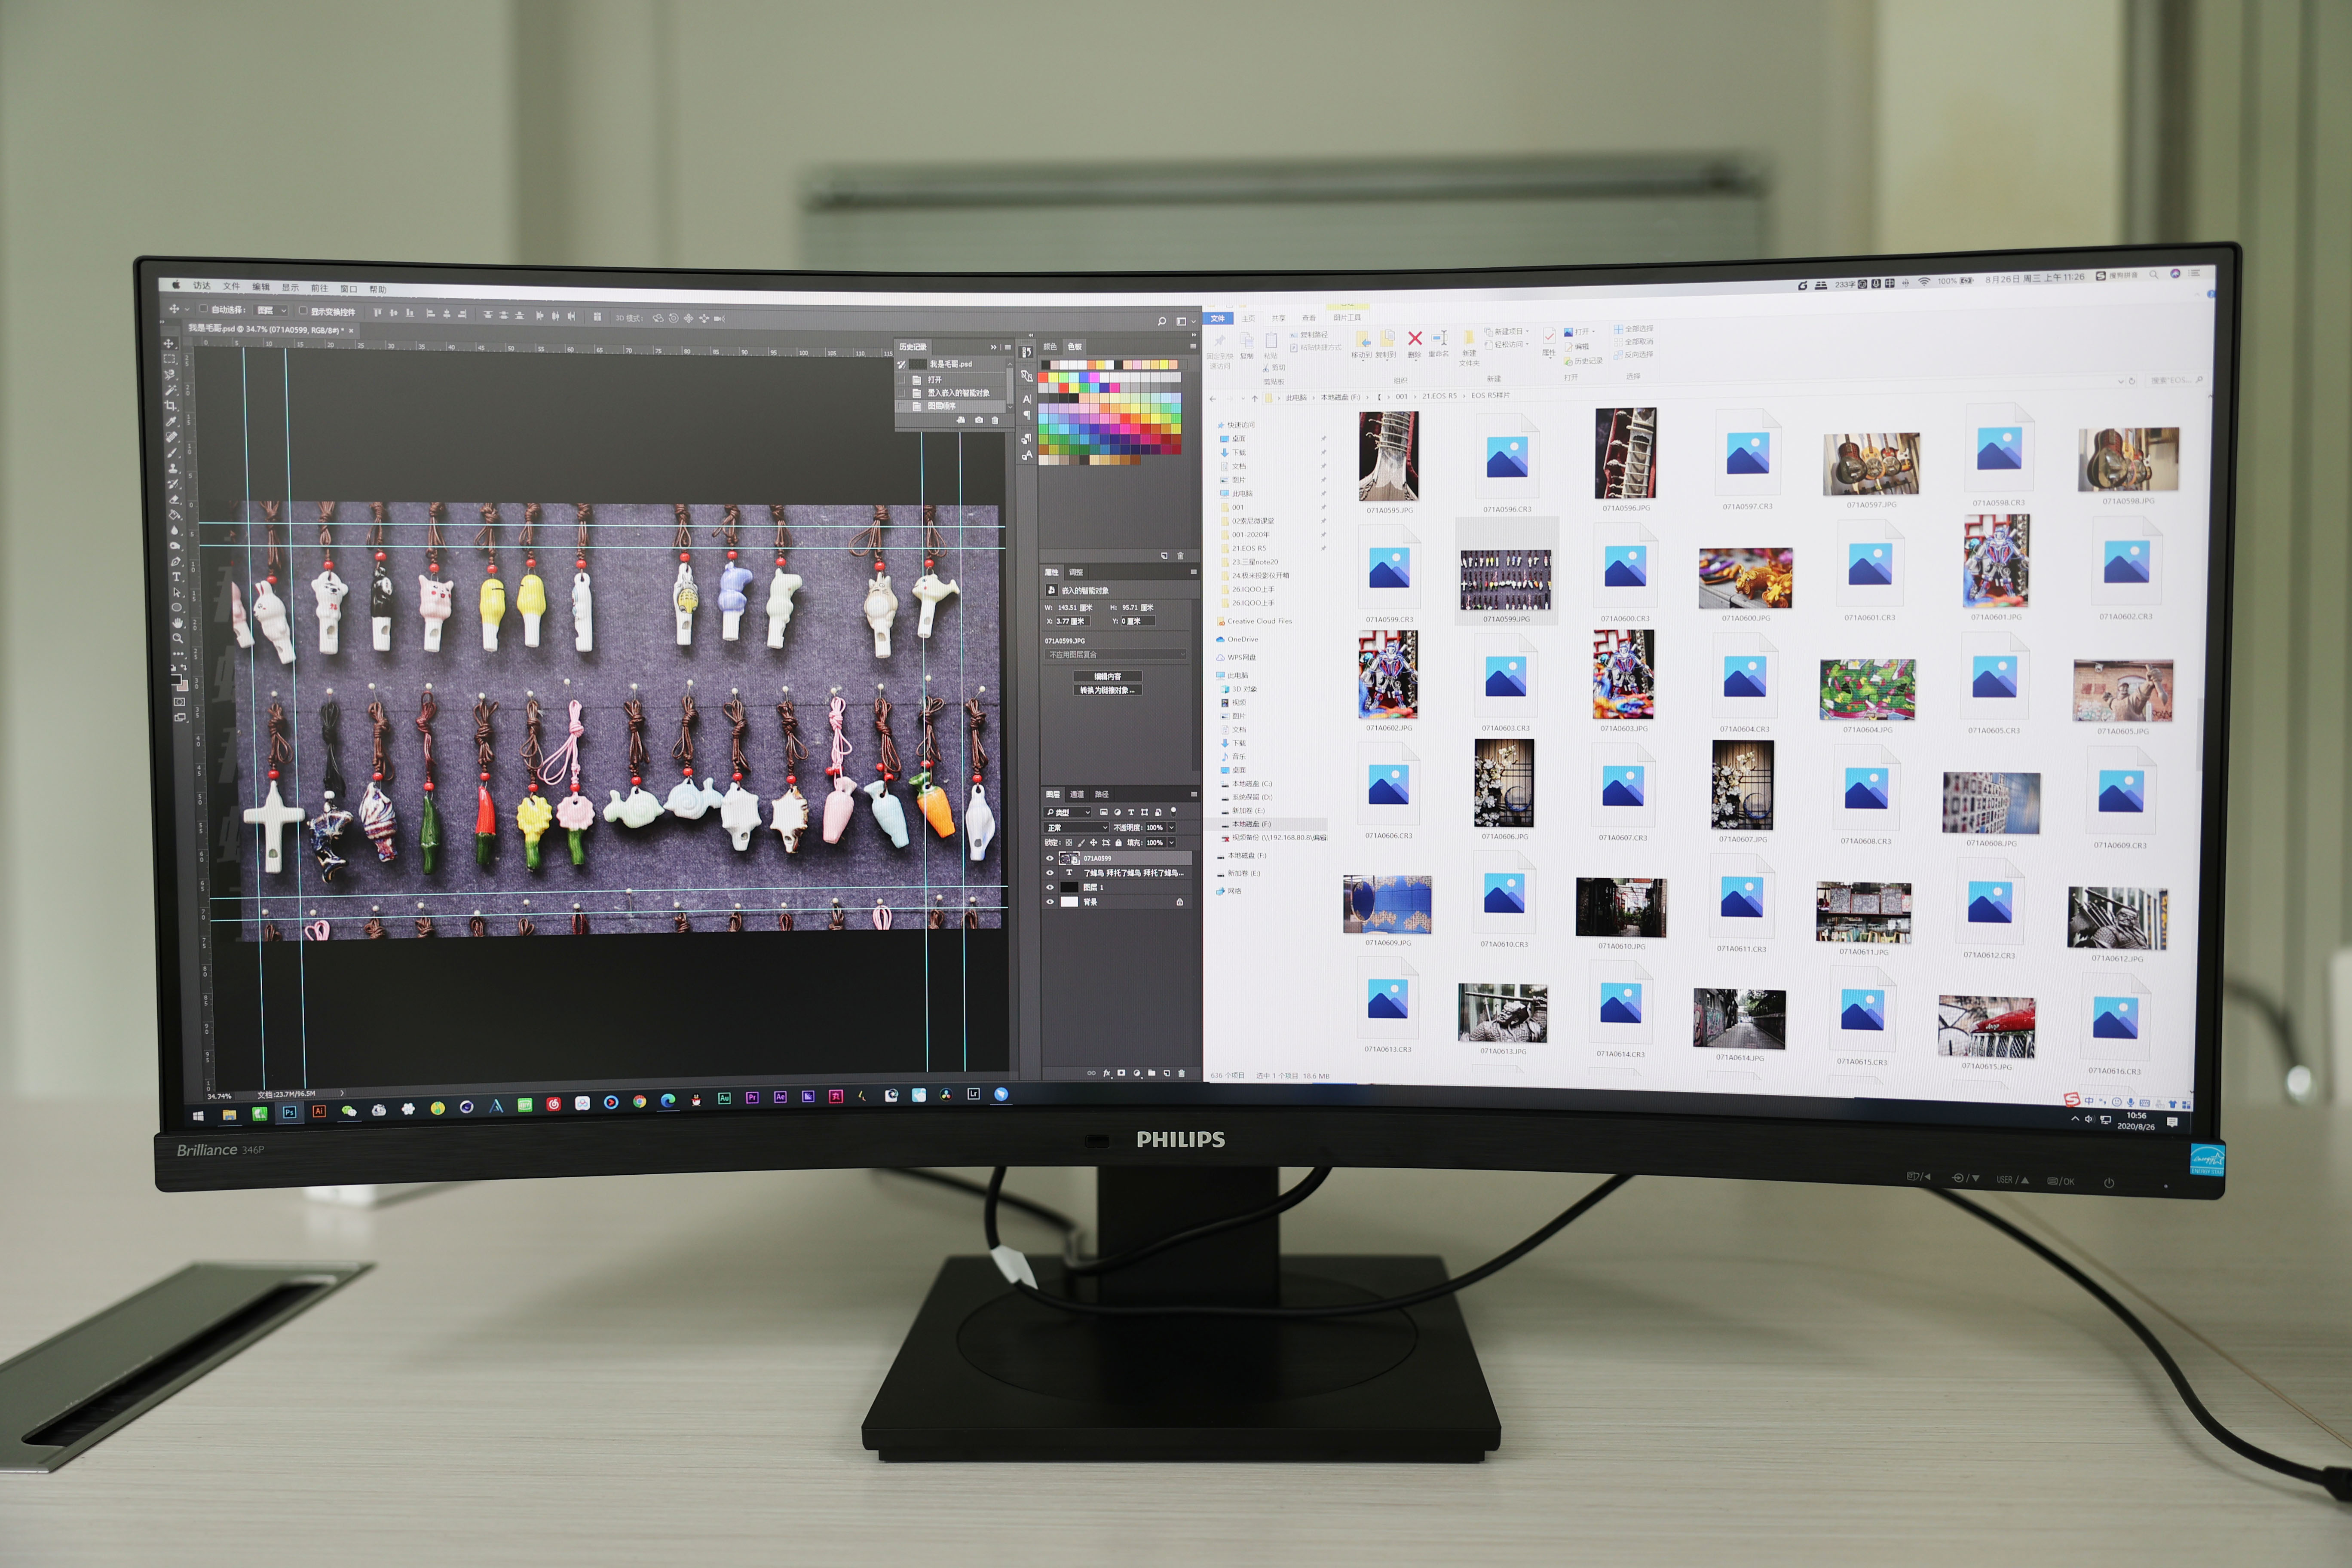Open the 查看 tab in Explorer ribbon
The height and width of the screenshot is (1568, 2352).
point(1309,318)
